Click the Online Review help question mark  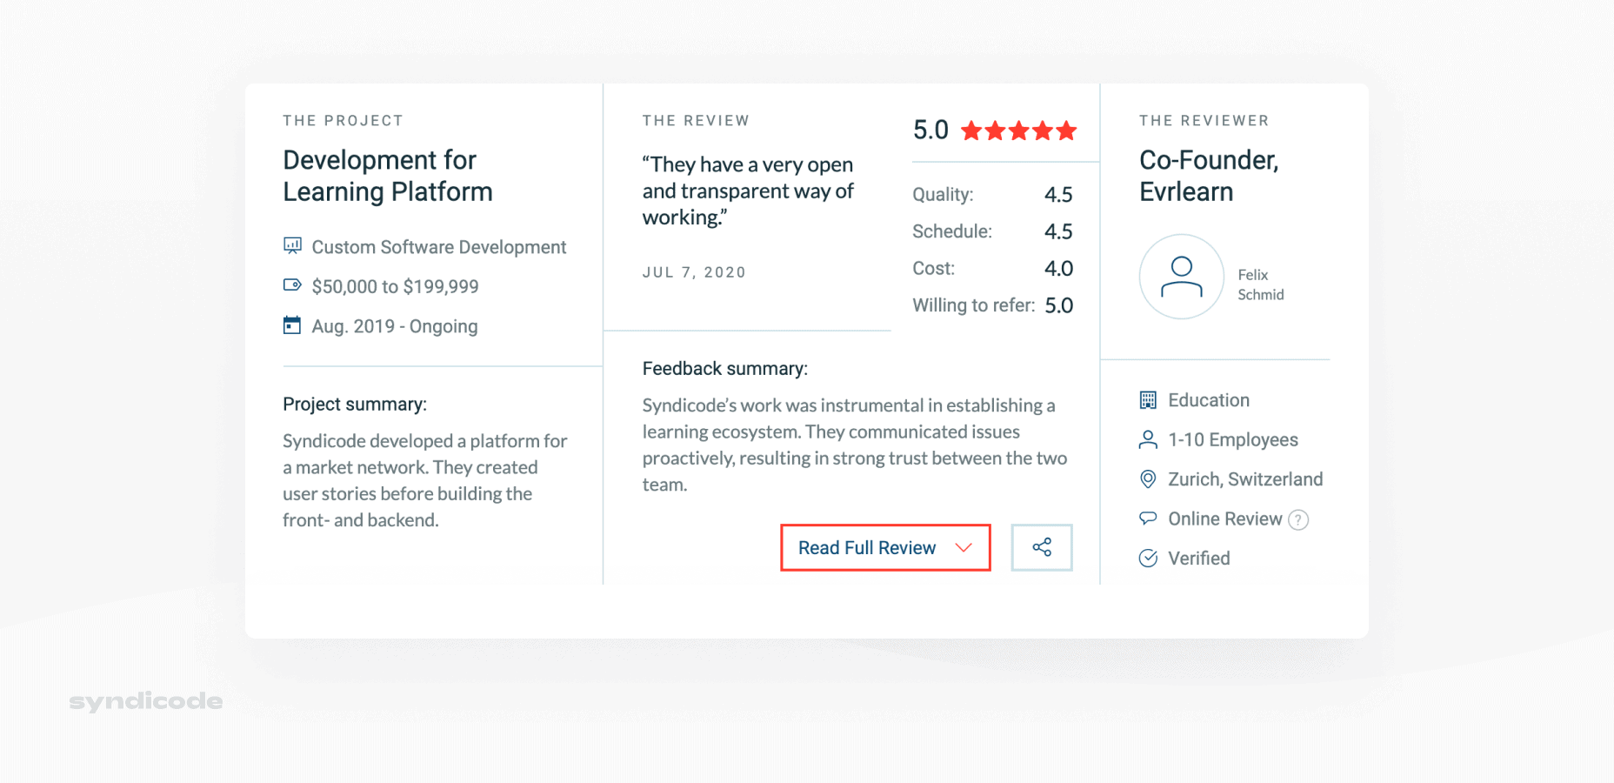pos(1298,519)
